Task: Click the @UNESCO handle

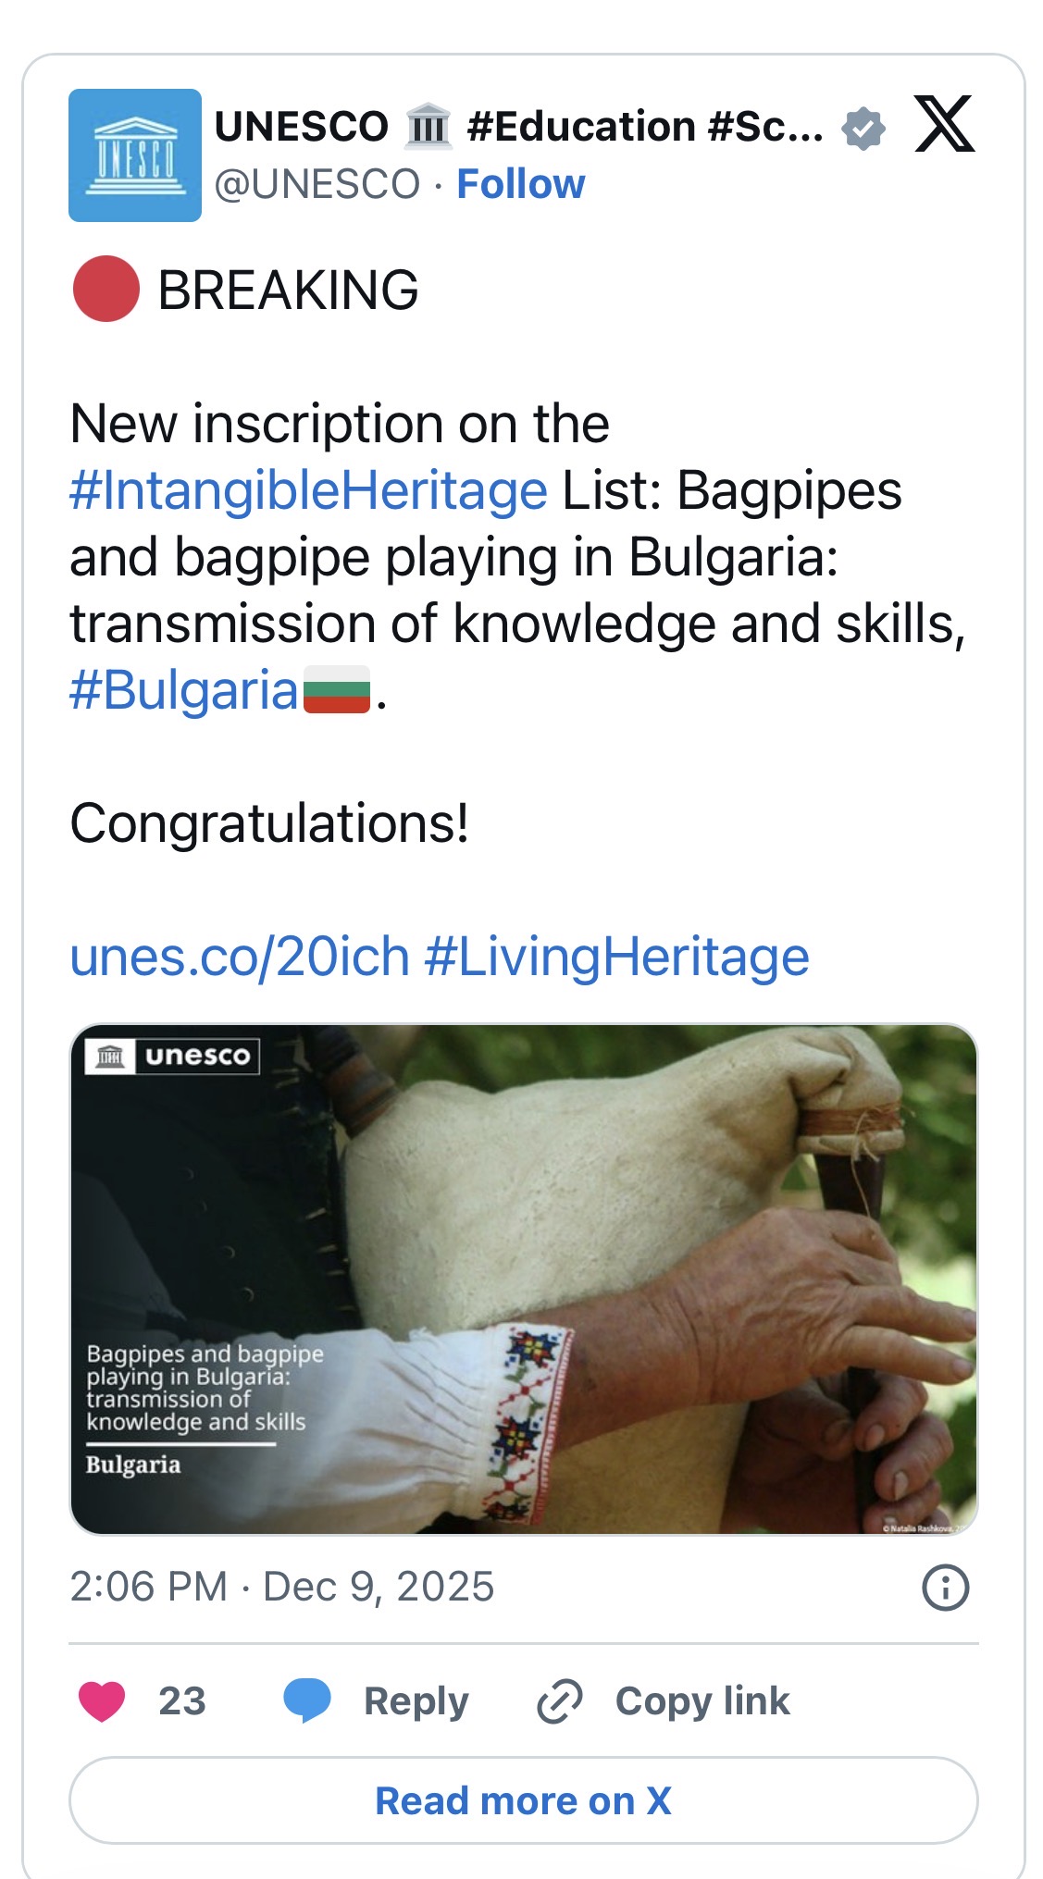Action: point(317,184)
